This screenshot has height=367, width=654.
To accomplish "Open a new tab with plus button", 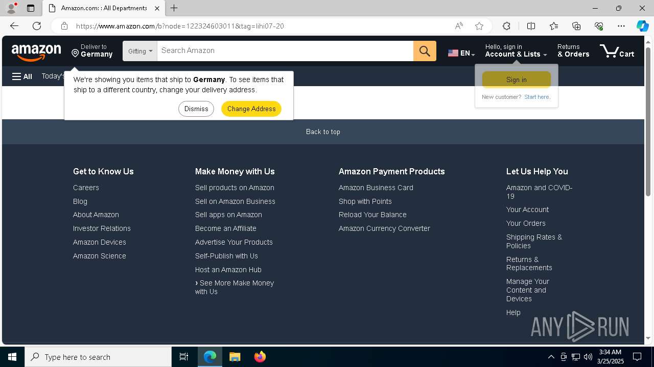I will pyautogui.click(x=174, y=8).
